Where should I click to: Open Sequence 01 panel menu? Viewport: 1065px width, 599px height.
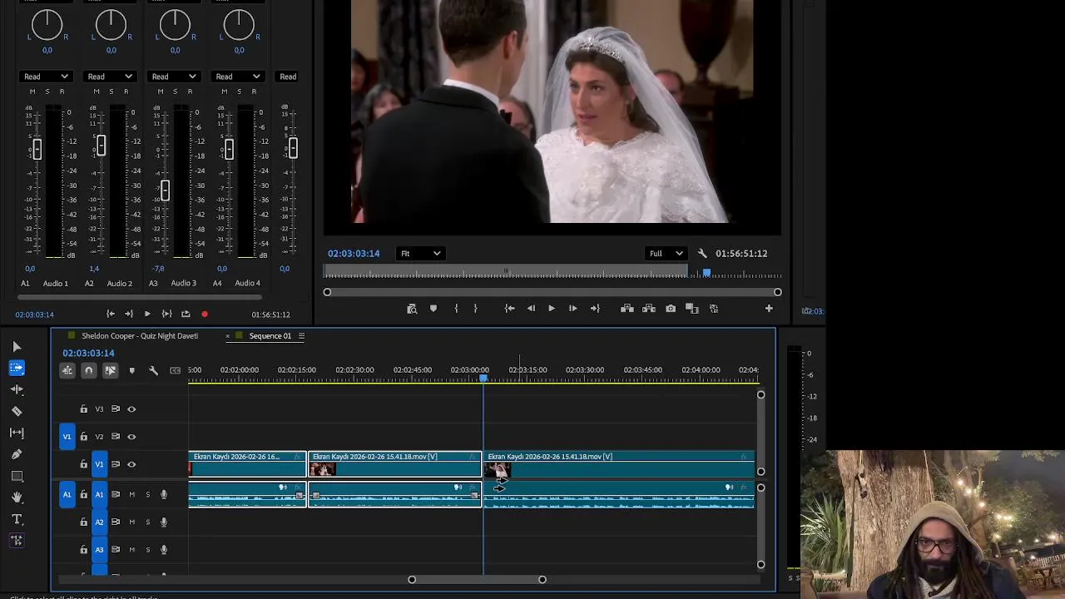tap(301, 336)
